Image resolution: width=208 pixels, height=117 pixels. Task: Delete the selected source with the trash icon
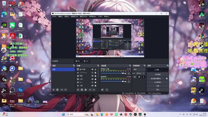click(82, 89)
